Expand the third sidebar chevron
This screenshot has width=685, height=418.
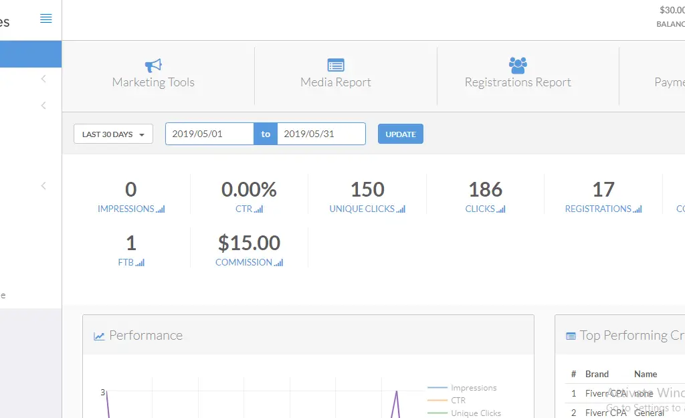click(x=43, y=186)
